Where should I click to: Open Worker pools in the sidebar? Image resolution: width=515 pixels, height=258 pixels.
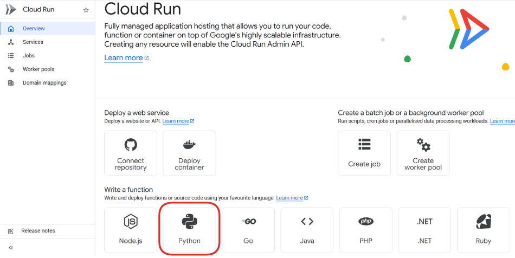coord(48,69)
